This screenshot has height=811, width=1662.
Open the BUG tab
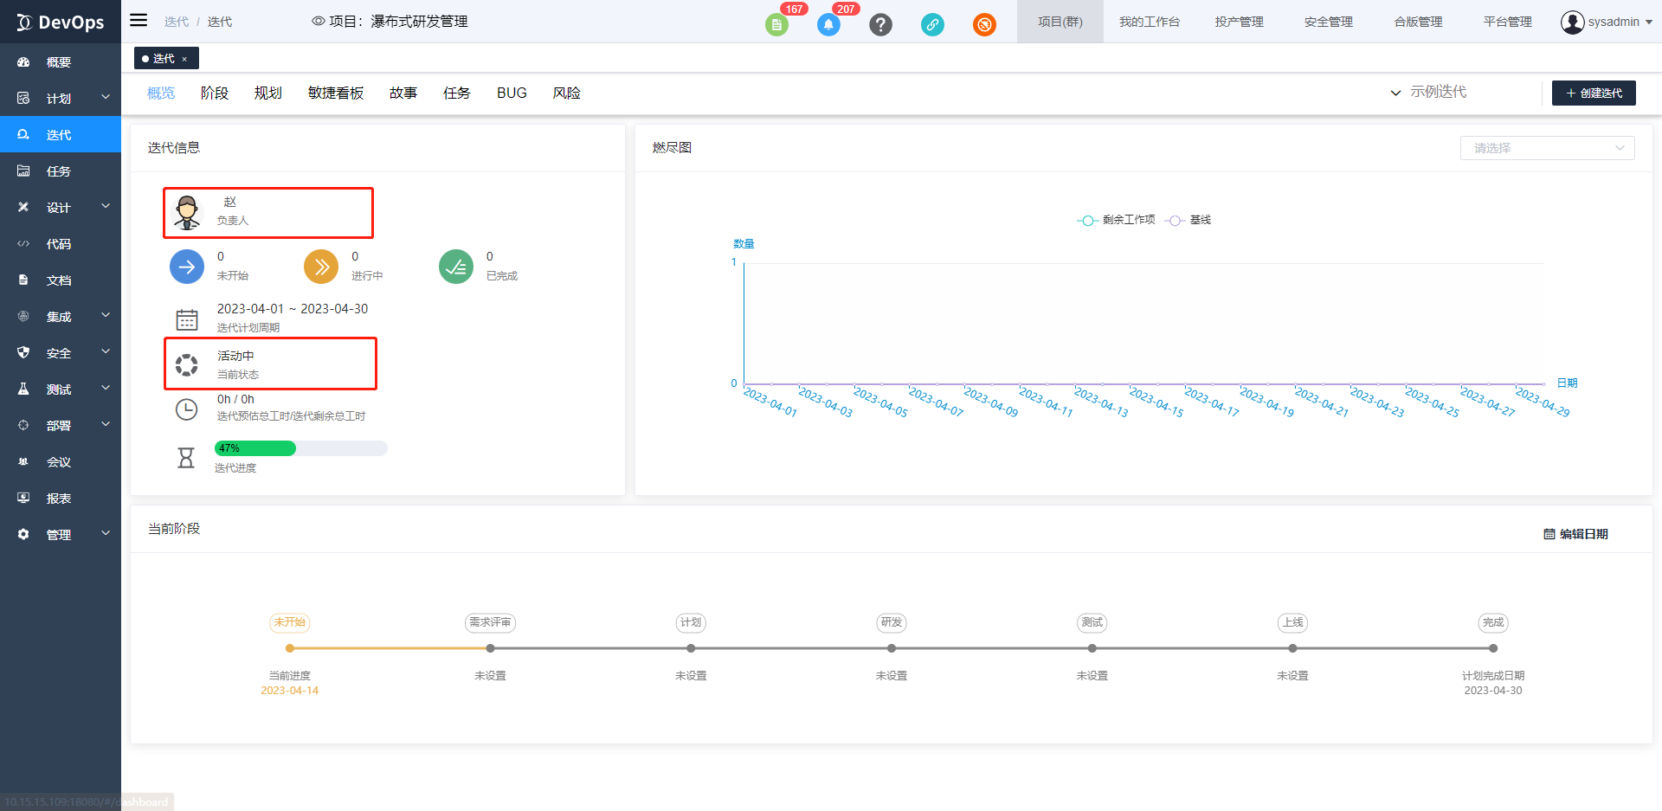click(512, 93)
